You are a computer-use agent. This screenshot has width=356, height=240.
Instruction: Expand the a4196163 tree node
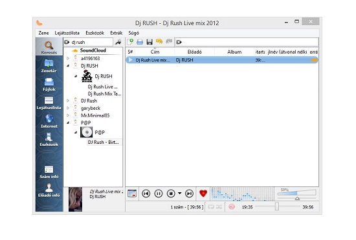click(68, 58)
